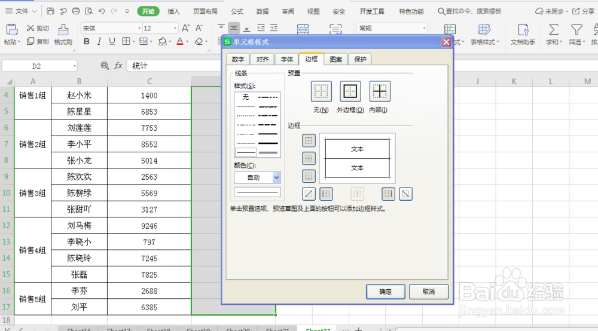This screenshot has height=331, width=598.
Task: Open Print Preview from the quick toolbar
Action: click(89, 11)
